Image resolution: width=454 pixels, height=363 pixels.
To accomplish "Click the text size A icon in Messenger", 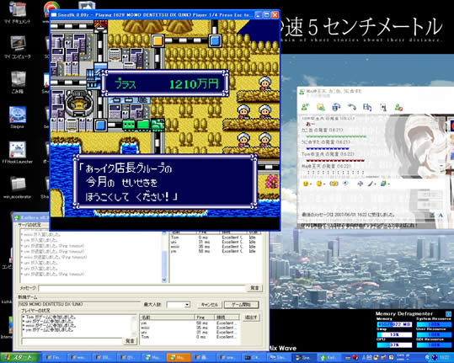I will pos(441,215).
